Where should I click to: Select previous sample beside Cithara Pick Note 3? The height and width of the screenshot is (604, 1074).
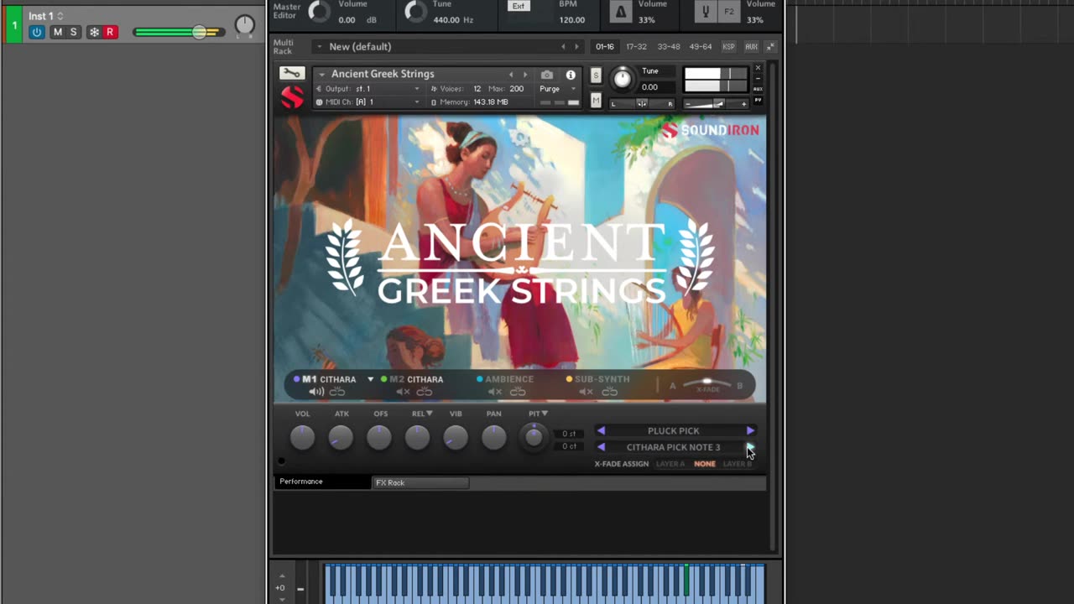pos(601,447)
